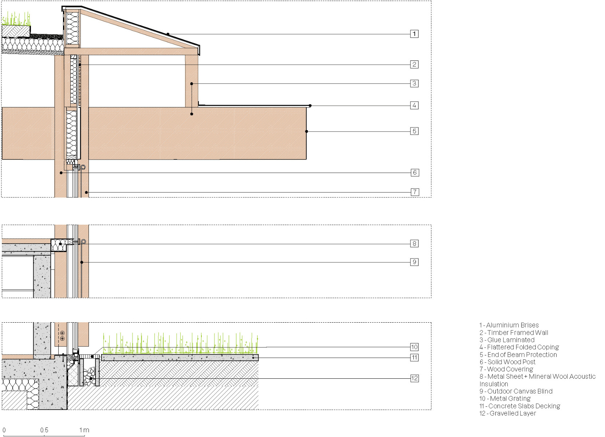The width and height of the screenshot is (605, 437).
Task: Click callout box number 10
Action: [414, 347]
